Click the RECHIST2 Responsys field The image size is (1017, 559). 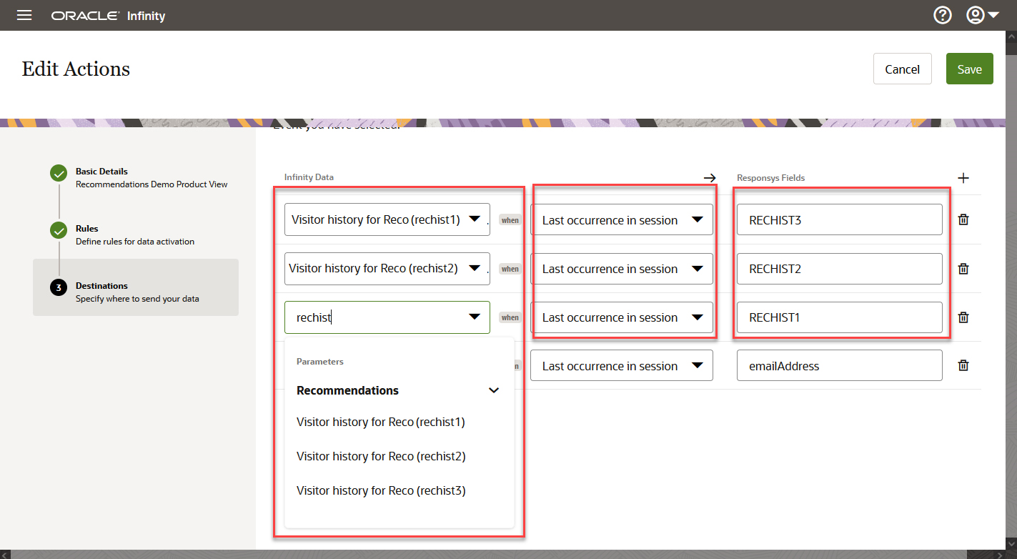pos(840,268)
